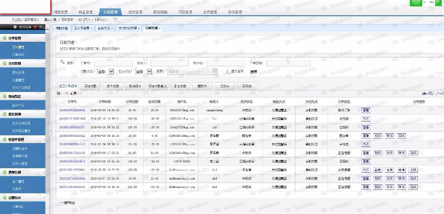Viewport: 444px width, 214px height.
Task: Click the small icon after 网站前台 in the sub-header
Action: click(x=114, y=20)
